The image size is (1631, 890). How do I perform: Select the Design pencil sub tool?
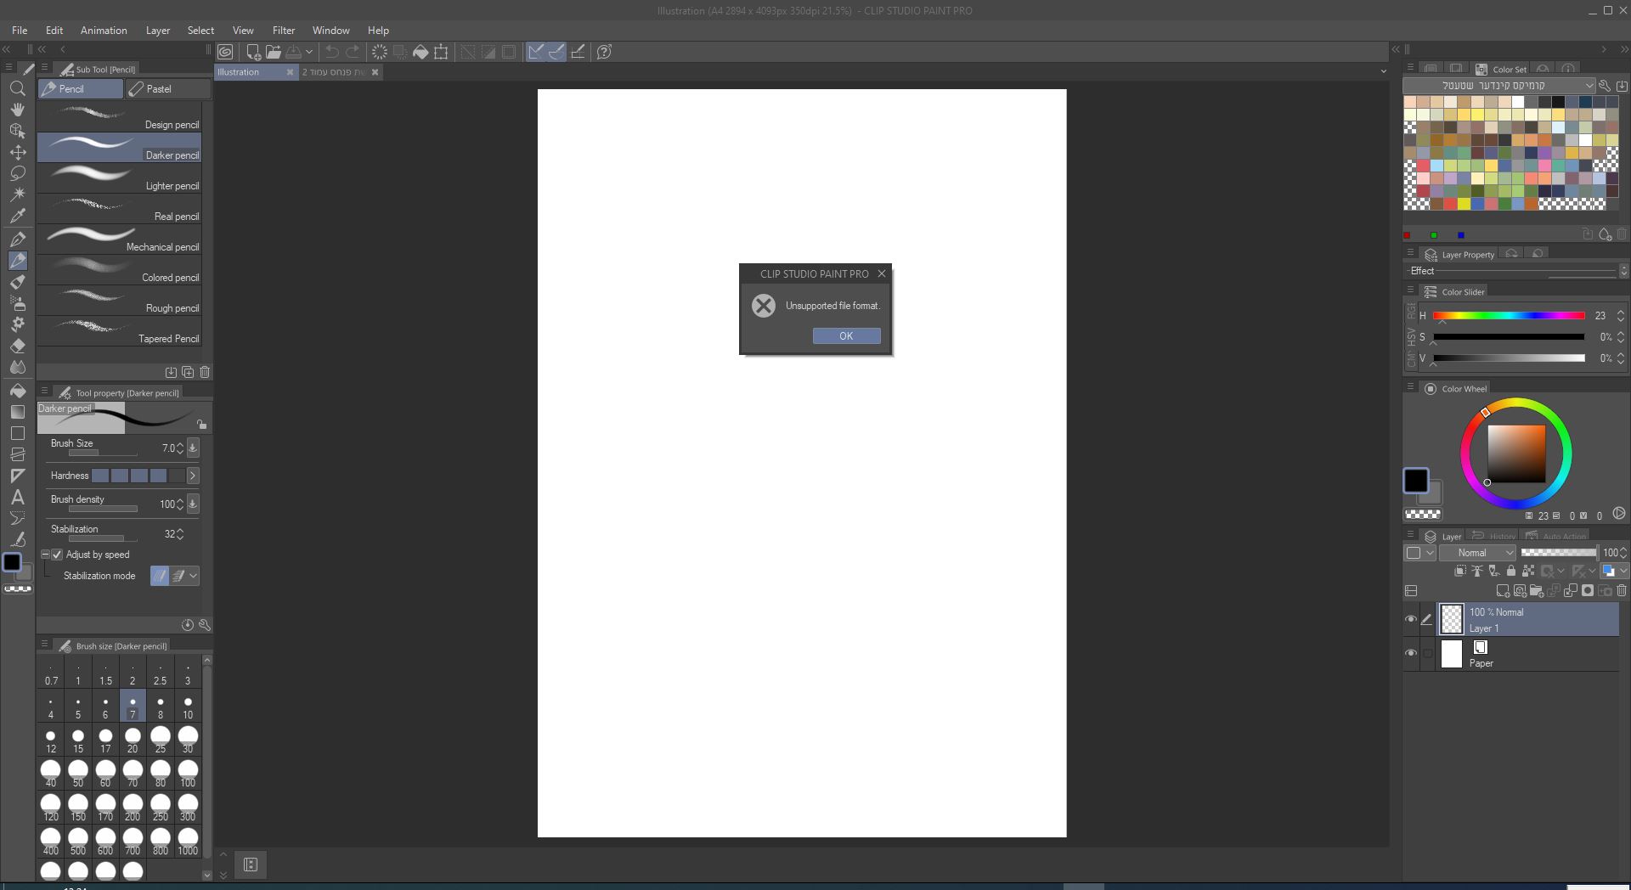tap(119, 117)
